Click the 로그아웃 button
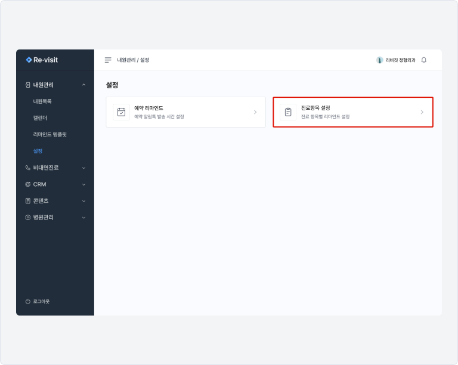Viewport: 458px width, 365px height. [38, 302]
